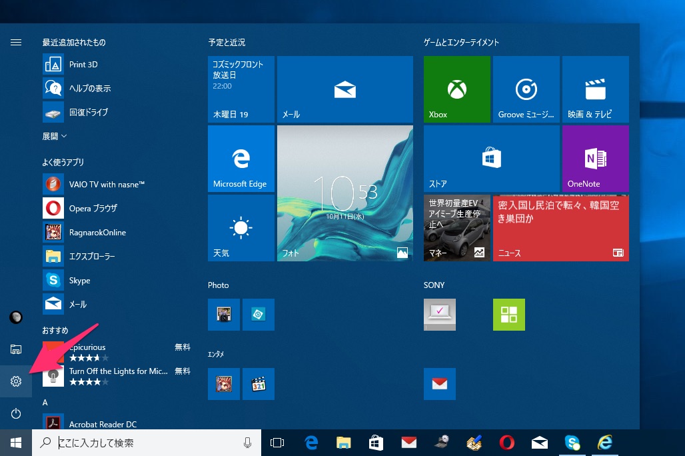Open File Explorer from the taskbar

[x=343, y=443]
